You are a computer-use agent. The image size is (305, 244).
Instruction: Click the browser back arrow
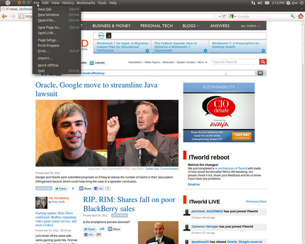pos(4,16)
